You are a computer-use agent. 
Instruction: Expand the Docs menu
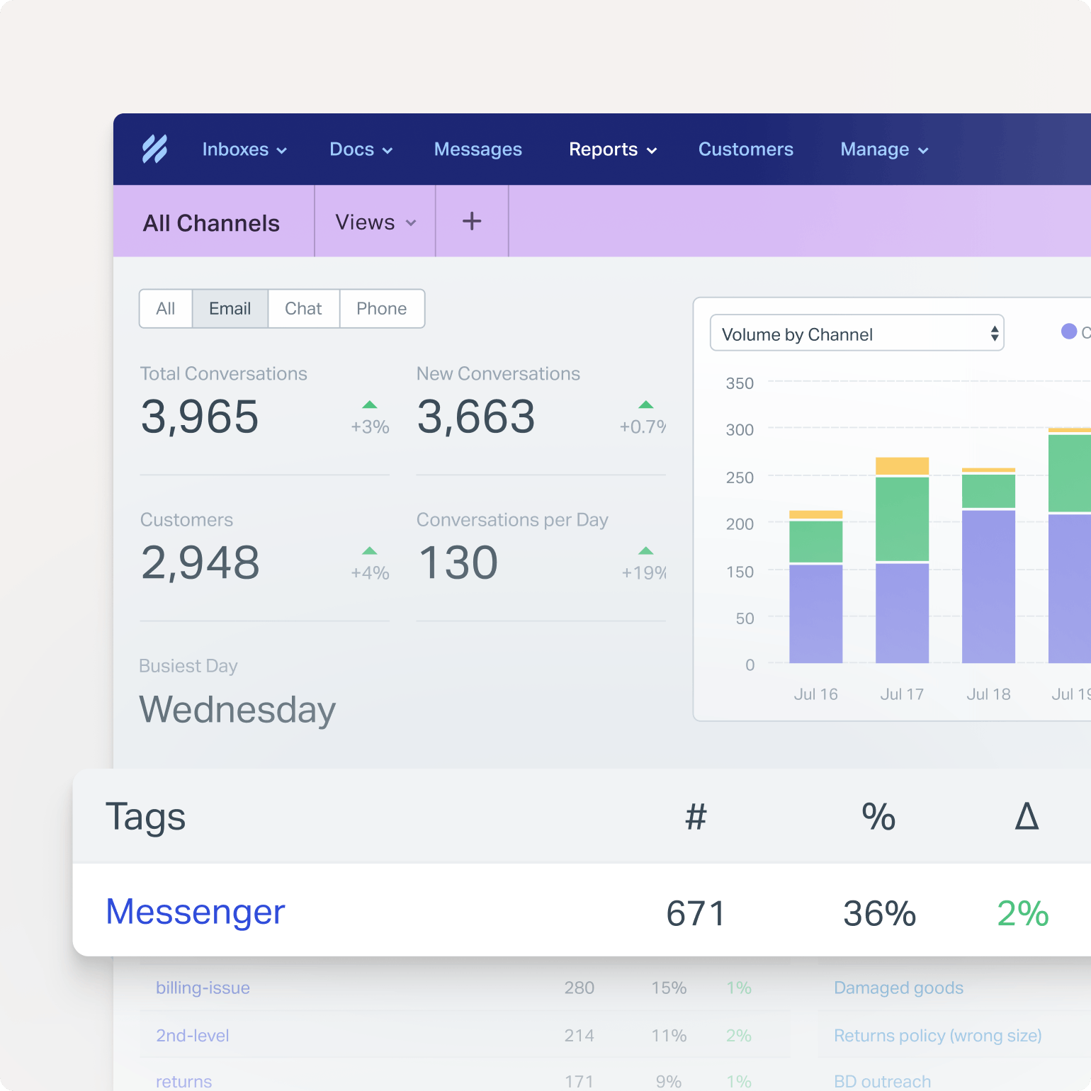(x=361, y=149)
